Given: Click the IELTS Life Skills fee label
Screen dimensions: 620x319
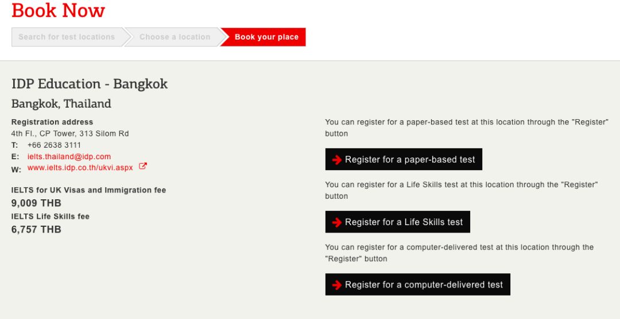Looking at the screenshot, I should tap(50, 216).
